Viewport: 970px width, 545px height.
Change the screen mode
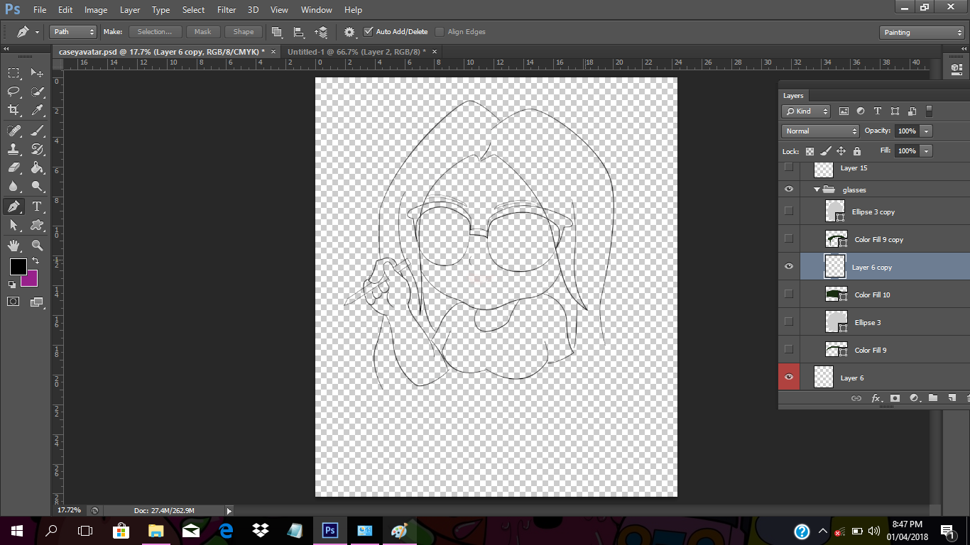click(37, 302)
